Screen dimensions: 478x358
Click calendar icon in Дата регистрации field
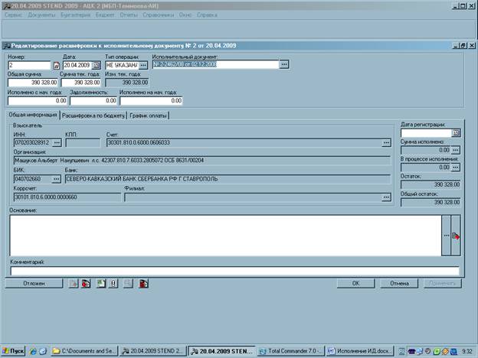point(456,133)
